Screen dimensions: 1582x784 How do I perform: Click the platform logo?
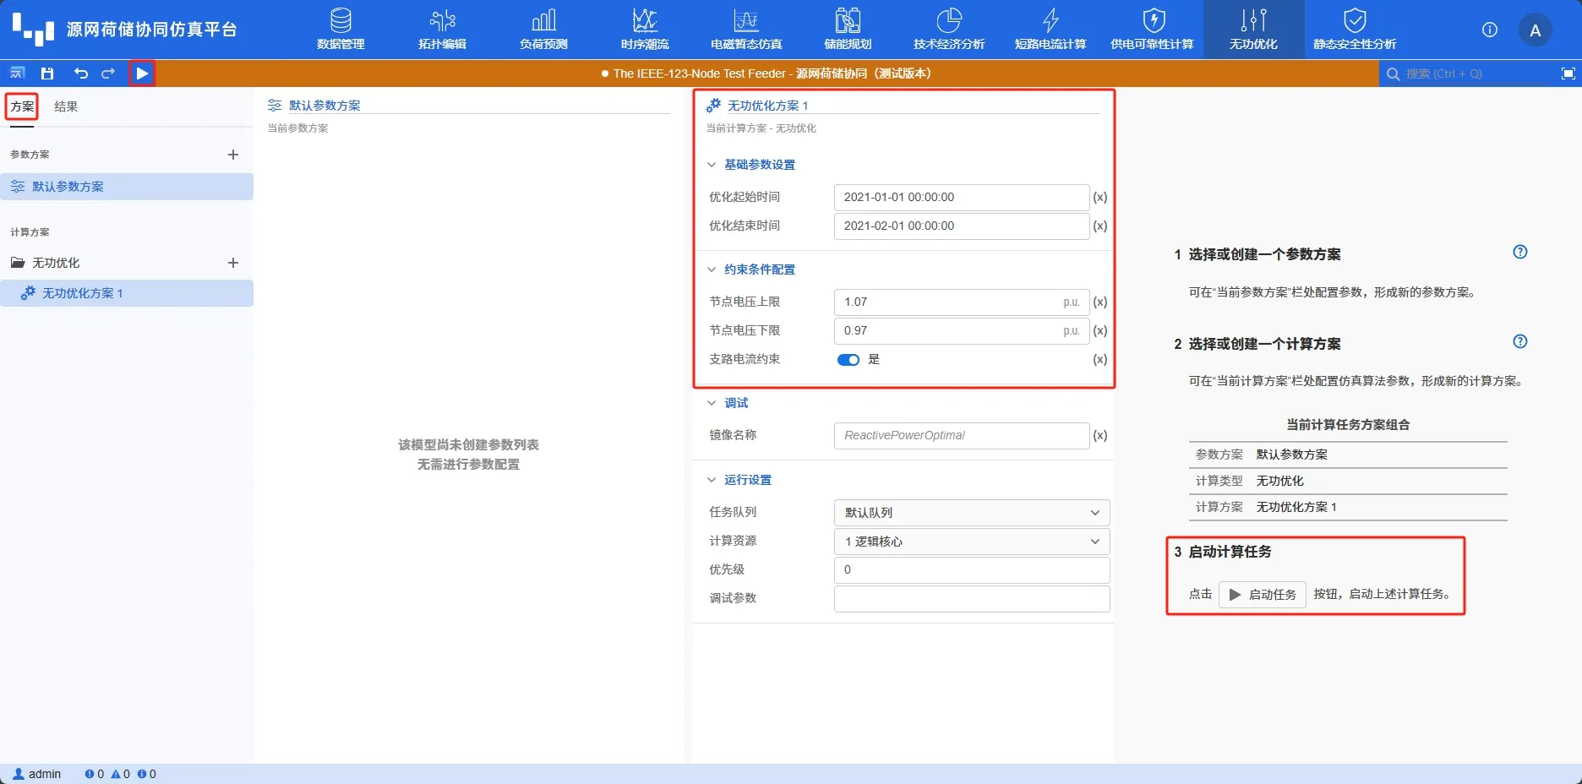(33, 30)
